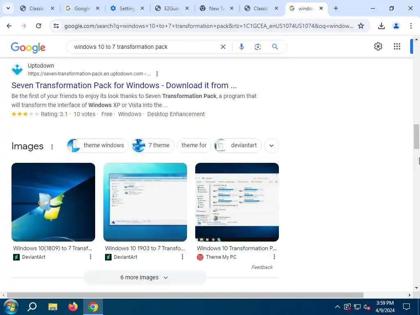The image size is (420, 315).
Task: Open options for Windows 10(1809) image
Action: (91, 257)
